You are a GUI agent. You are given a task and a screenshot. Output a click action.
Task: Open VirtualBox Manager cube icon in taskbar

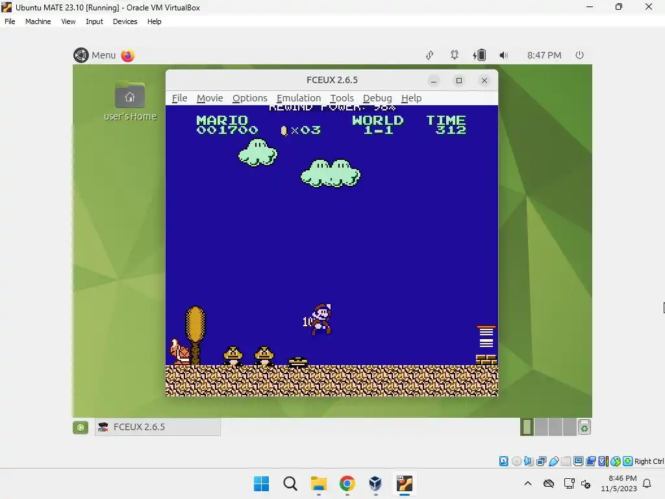(x=375, y=483)
